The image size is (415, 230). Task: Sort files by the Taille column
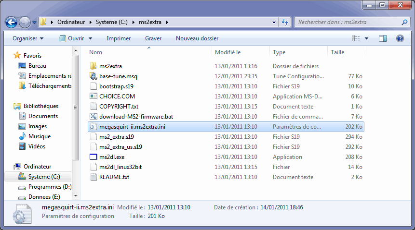(337, 52)
